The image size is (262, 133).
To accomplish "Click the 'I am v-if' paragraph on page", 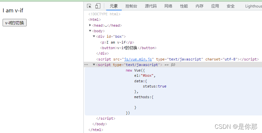I will 13,10.
